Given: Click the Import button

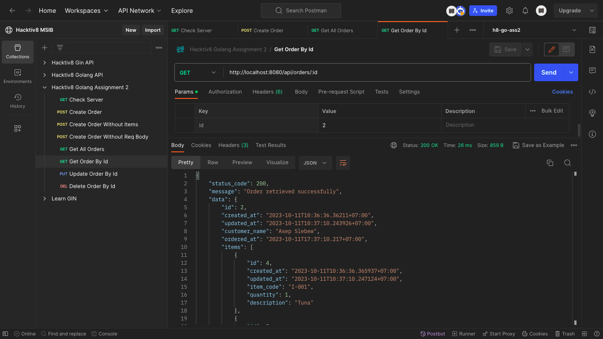Looking at the screenshot, I should pos(153,30).
